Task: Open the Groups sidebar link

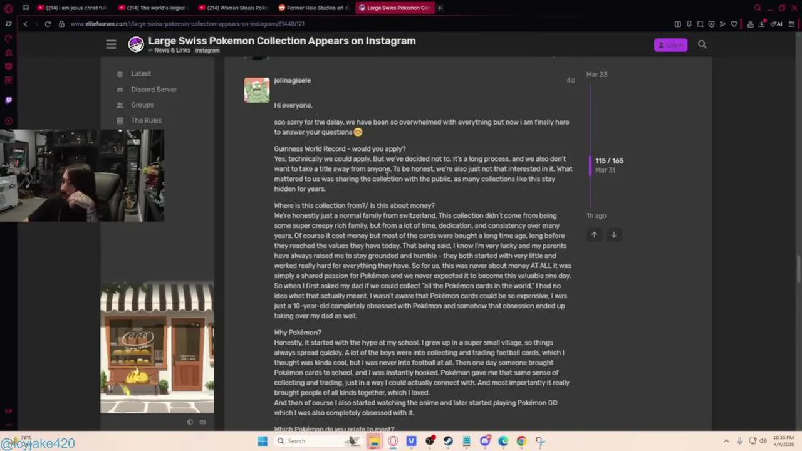Action: [142, 105]
